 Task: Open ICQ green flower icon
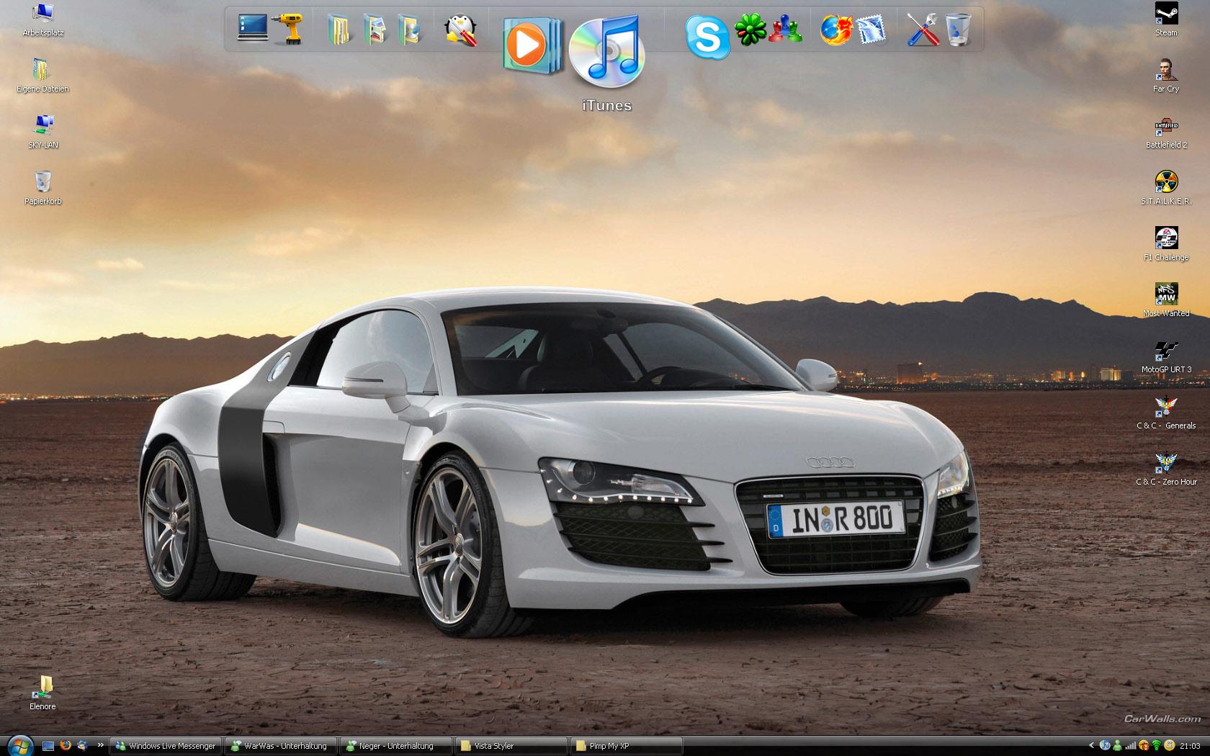coord(750,30)
